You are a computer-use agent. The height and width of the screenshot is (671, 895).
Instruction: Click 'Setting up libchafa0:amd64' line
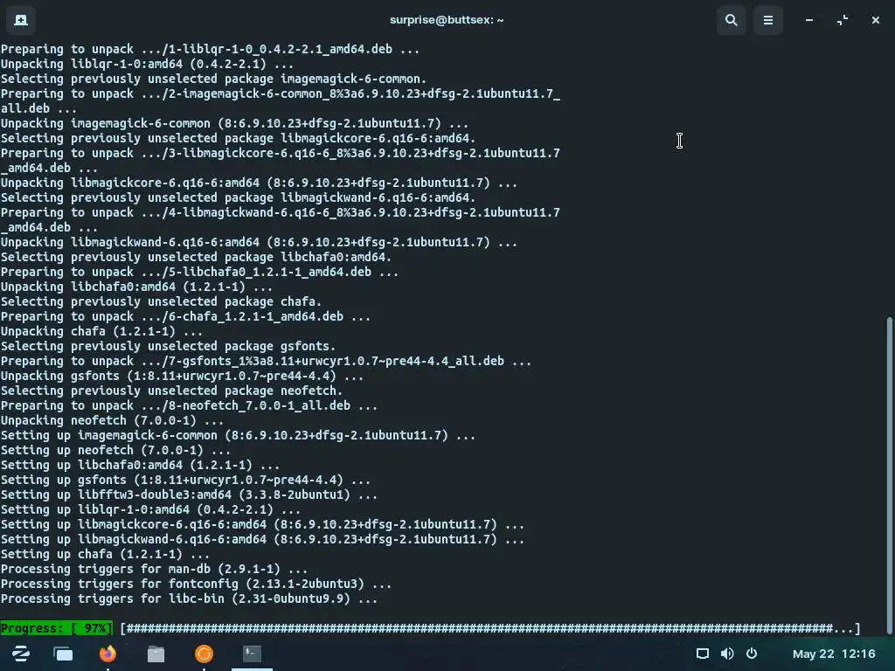pos(140,465)
